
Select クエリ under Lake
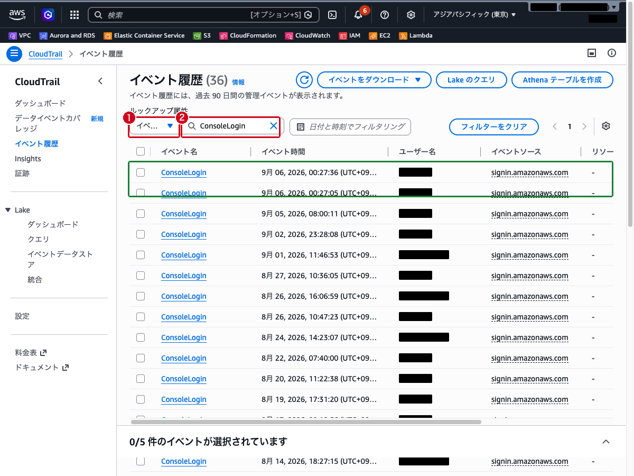(x=38, y=239)
